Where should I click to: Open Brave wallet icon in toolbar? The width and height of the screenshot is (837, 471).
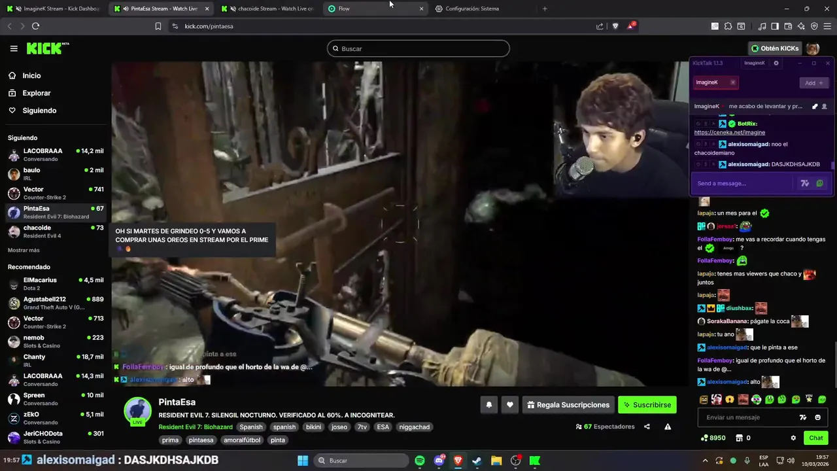(788, 26)
